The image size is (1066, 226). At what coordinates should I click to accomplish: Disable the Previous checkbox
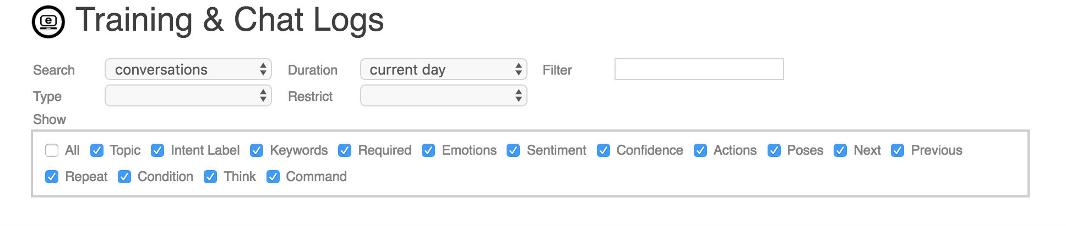(x=898, y=150)
